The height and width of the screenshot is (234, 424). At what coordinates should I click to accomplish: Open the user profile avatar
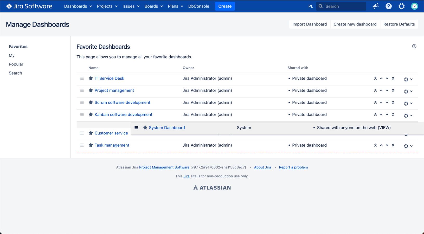(414, 6)
